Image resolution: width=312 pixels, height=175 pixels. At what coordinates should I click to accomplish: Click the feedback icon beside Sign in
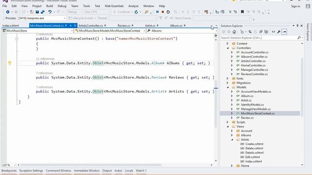(x=308, y=6)
